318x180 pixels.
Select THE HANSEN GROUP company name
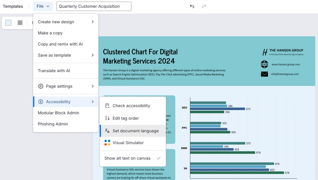[286, 50]
